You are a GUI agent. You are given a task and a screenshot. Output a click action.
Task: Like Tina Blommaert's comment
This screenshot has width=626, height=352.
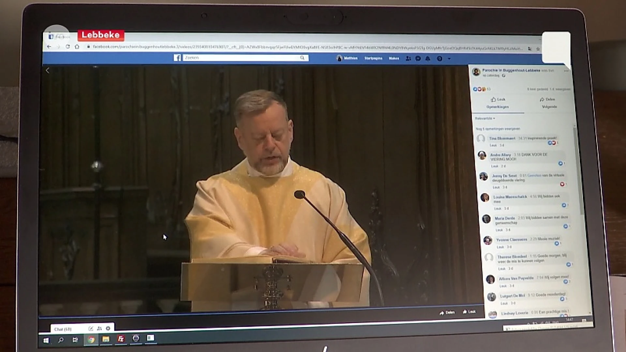pyautogui.click(x=493, y=145)
